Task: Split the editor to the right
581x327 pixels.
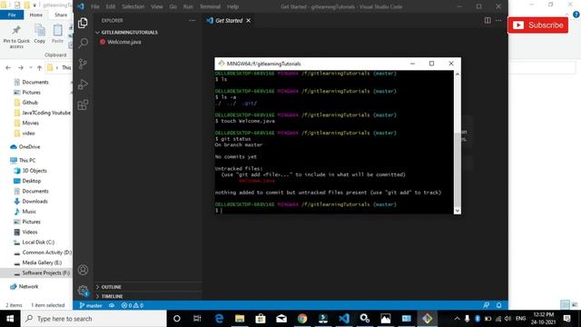Action: (x=487, y=20)
